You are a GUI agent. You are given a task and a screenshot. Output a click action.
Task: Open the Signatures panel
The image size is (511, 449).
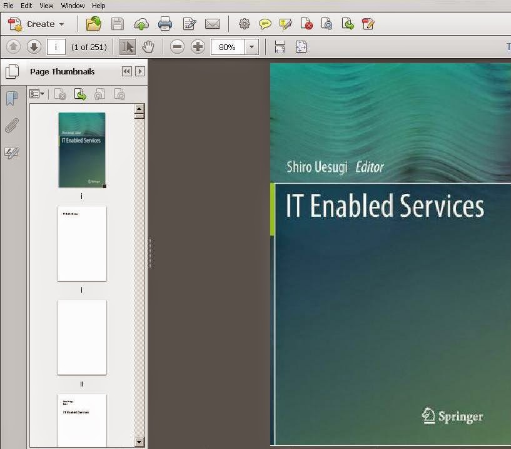point(12,153)
